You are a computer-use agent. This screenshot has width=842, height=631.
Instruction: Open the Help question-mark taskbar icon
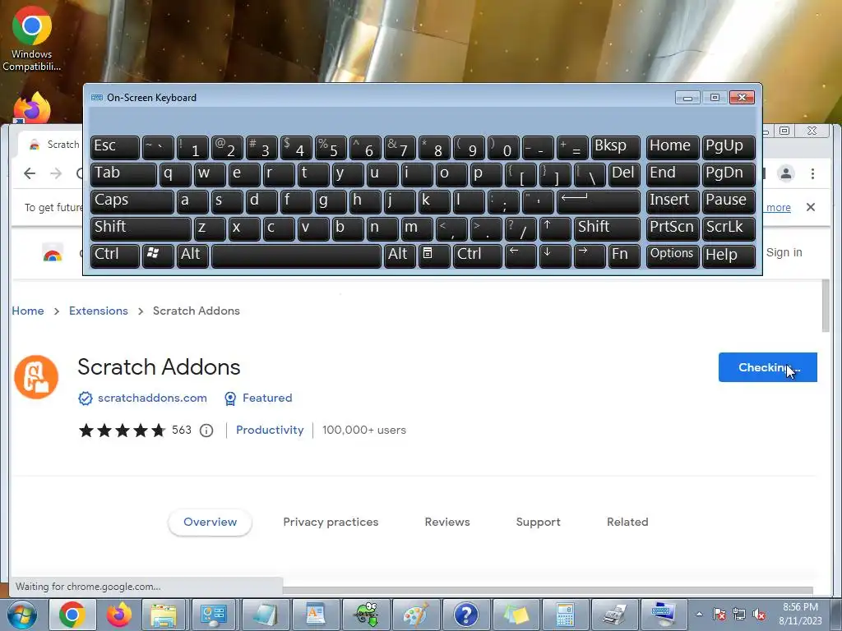point(465,615)
